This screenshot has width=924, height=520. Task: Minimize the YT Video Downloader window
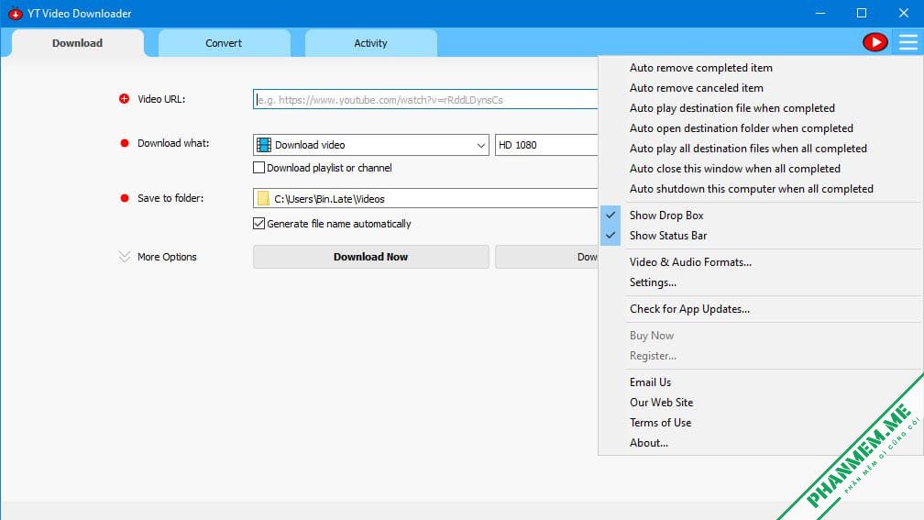pos(820,13)
